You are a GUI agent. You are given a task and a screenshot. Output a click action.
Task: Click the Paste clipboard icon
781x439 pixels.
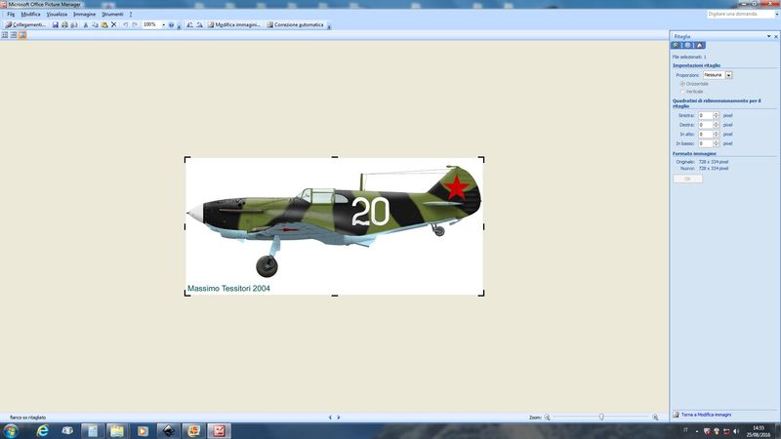(104, 24)
